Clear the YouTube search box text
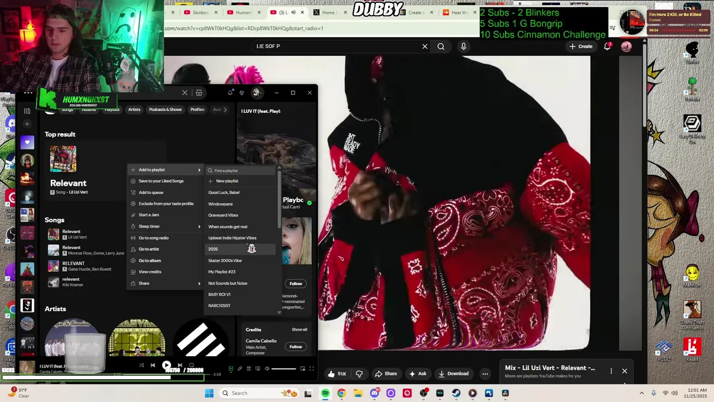Image resolution: width=714 pixels, height=402 pixels. pos(425,46)
